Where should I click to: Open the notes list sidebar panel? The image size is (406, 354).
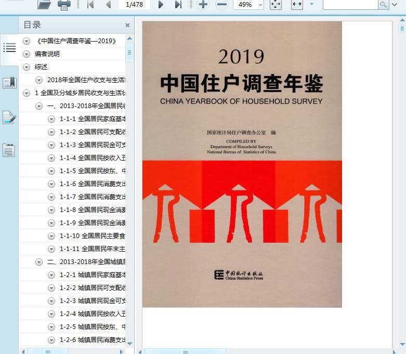coord(9,150)
